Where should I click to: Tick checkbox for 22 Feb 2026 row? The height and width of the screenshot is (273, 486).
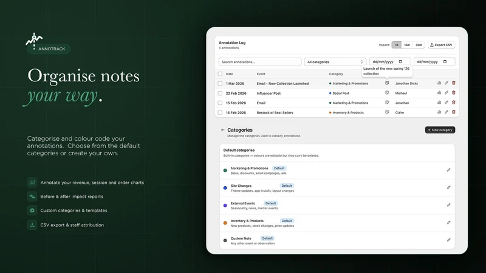(x=220, y=93)
